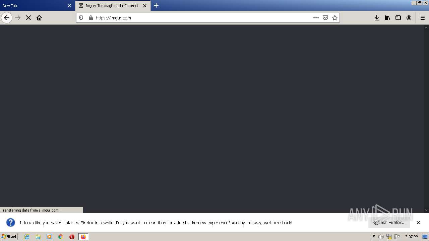
Task: Click the notification question mark icon
Action: [x=11, y=223]
